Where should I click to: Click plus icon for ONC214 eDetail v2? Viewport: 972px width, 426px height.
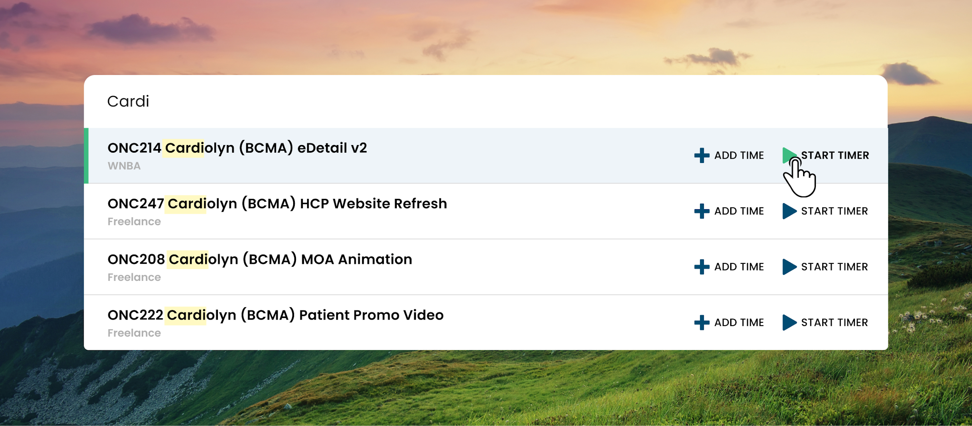point(702,155)
